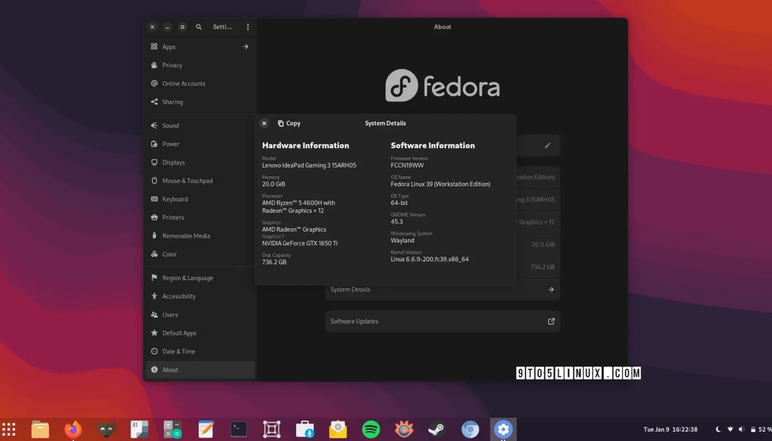The height and width of the screenshot is (441, 772).
Task: Open Spotify from the dock
Action: tap(371, 429)
